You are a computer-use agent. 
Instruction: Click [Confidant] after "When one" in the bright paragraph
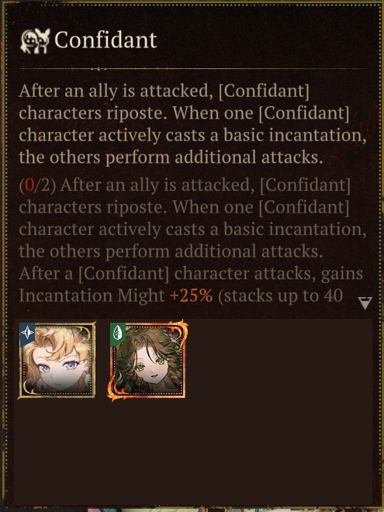(x=304, y=113)
